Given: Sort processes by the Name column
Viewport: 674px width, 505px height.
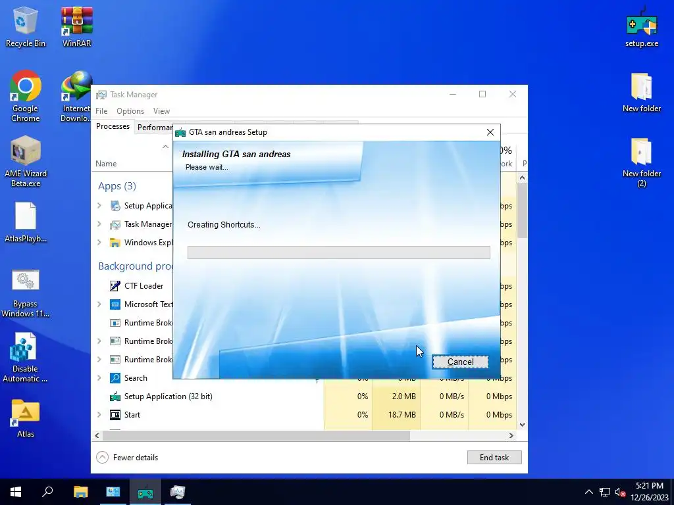Looking at the screenshot, I should click(x=106, y=164).
